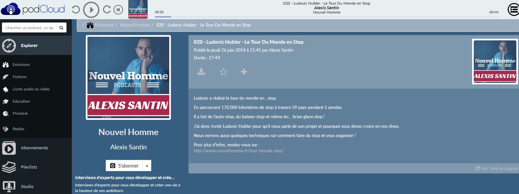Click the bold Interviews d'experts description heading
This screenshot has width=519, height=194.
tap(125, 178)
